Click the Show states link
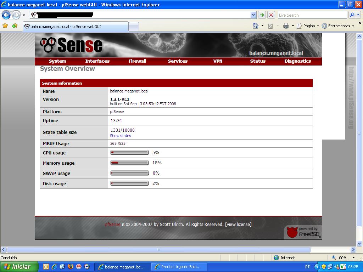 (121, 136)
